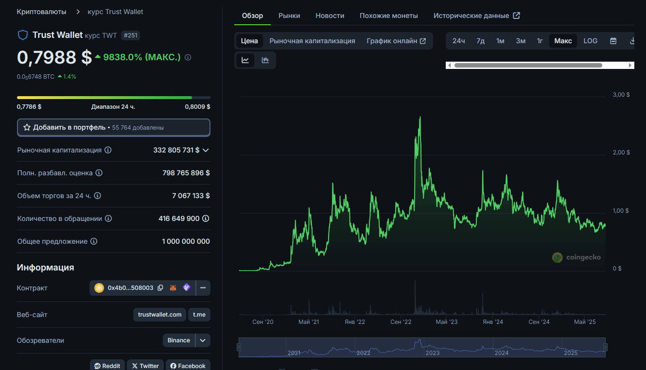
Task: Click the download chart data icon
Action: (x=632, y=41)
